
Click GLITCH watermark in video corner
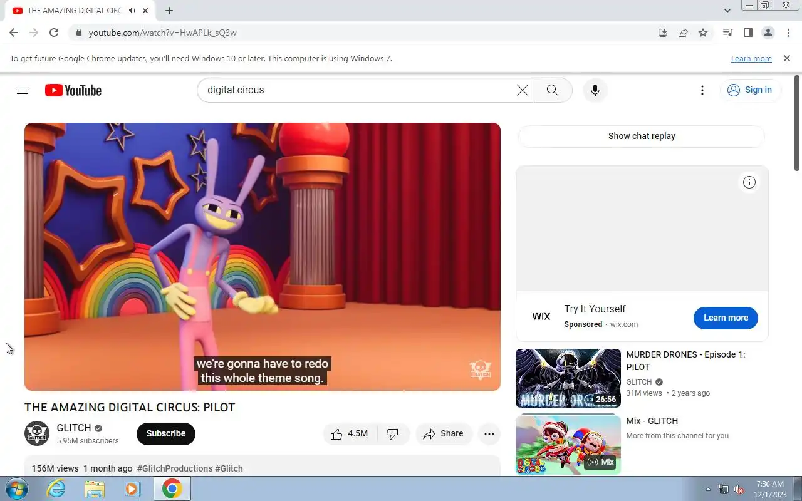(481, 369)
